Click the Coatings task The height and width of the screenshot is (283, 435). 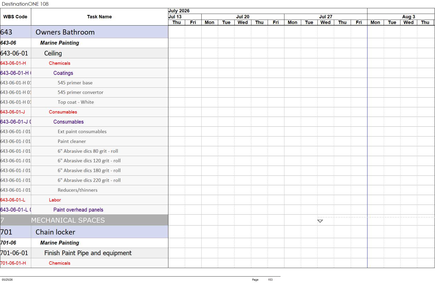tap(63, 73)
